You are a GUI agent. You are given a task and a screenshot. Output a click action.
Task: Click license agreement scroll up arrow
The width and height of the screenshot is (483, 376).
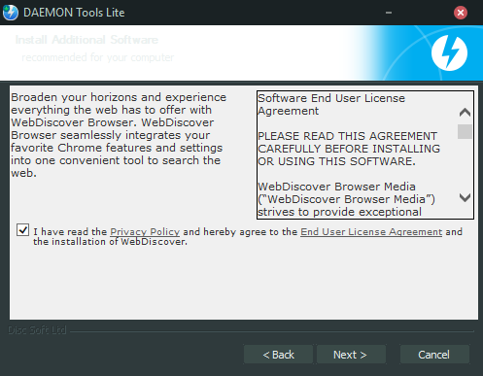click(465, 113)
